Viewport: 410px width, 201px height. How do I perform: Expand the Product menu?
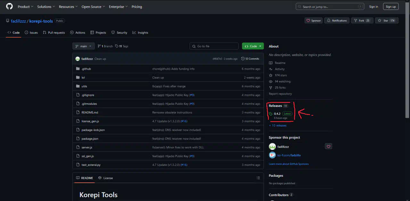click(25, 7)
